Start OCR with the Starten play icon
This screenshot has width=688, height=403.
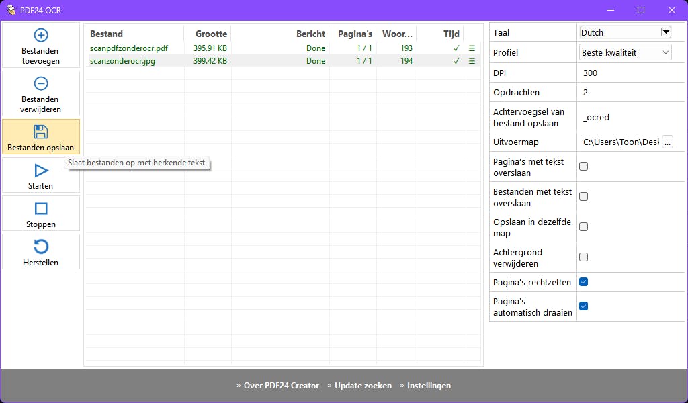pyautogui.click(x=41, y=171)
